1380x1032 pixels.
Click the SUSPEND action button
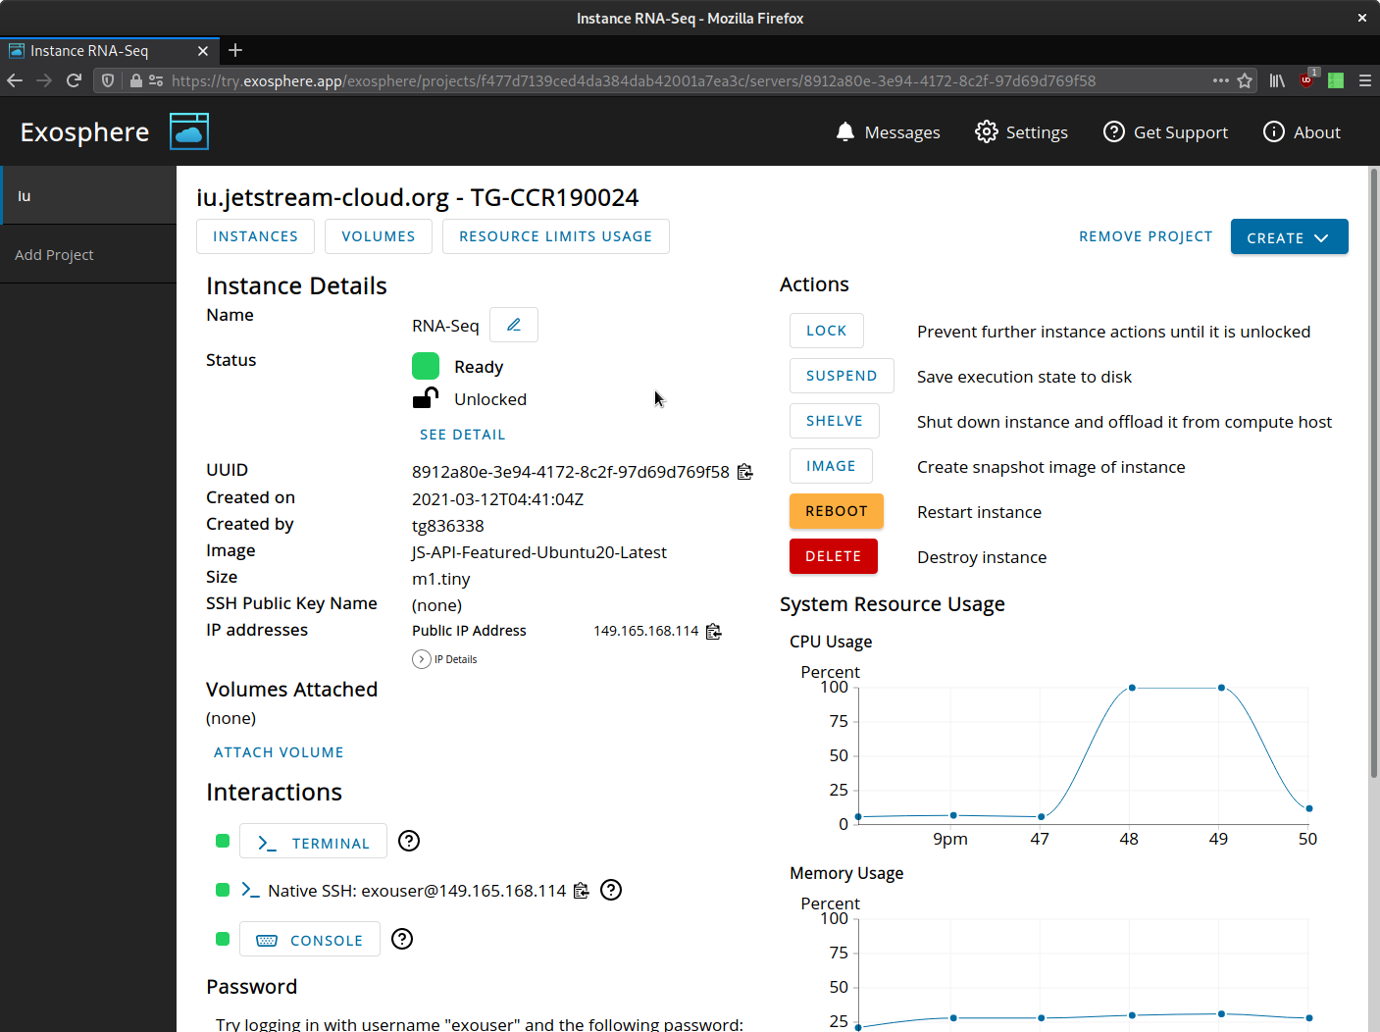(842, 376)
